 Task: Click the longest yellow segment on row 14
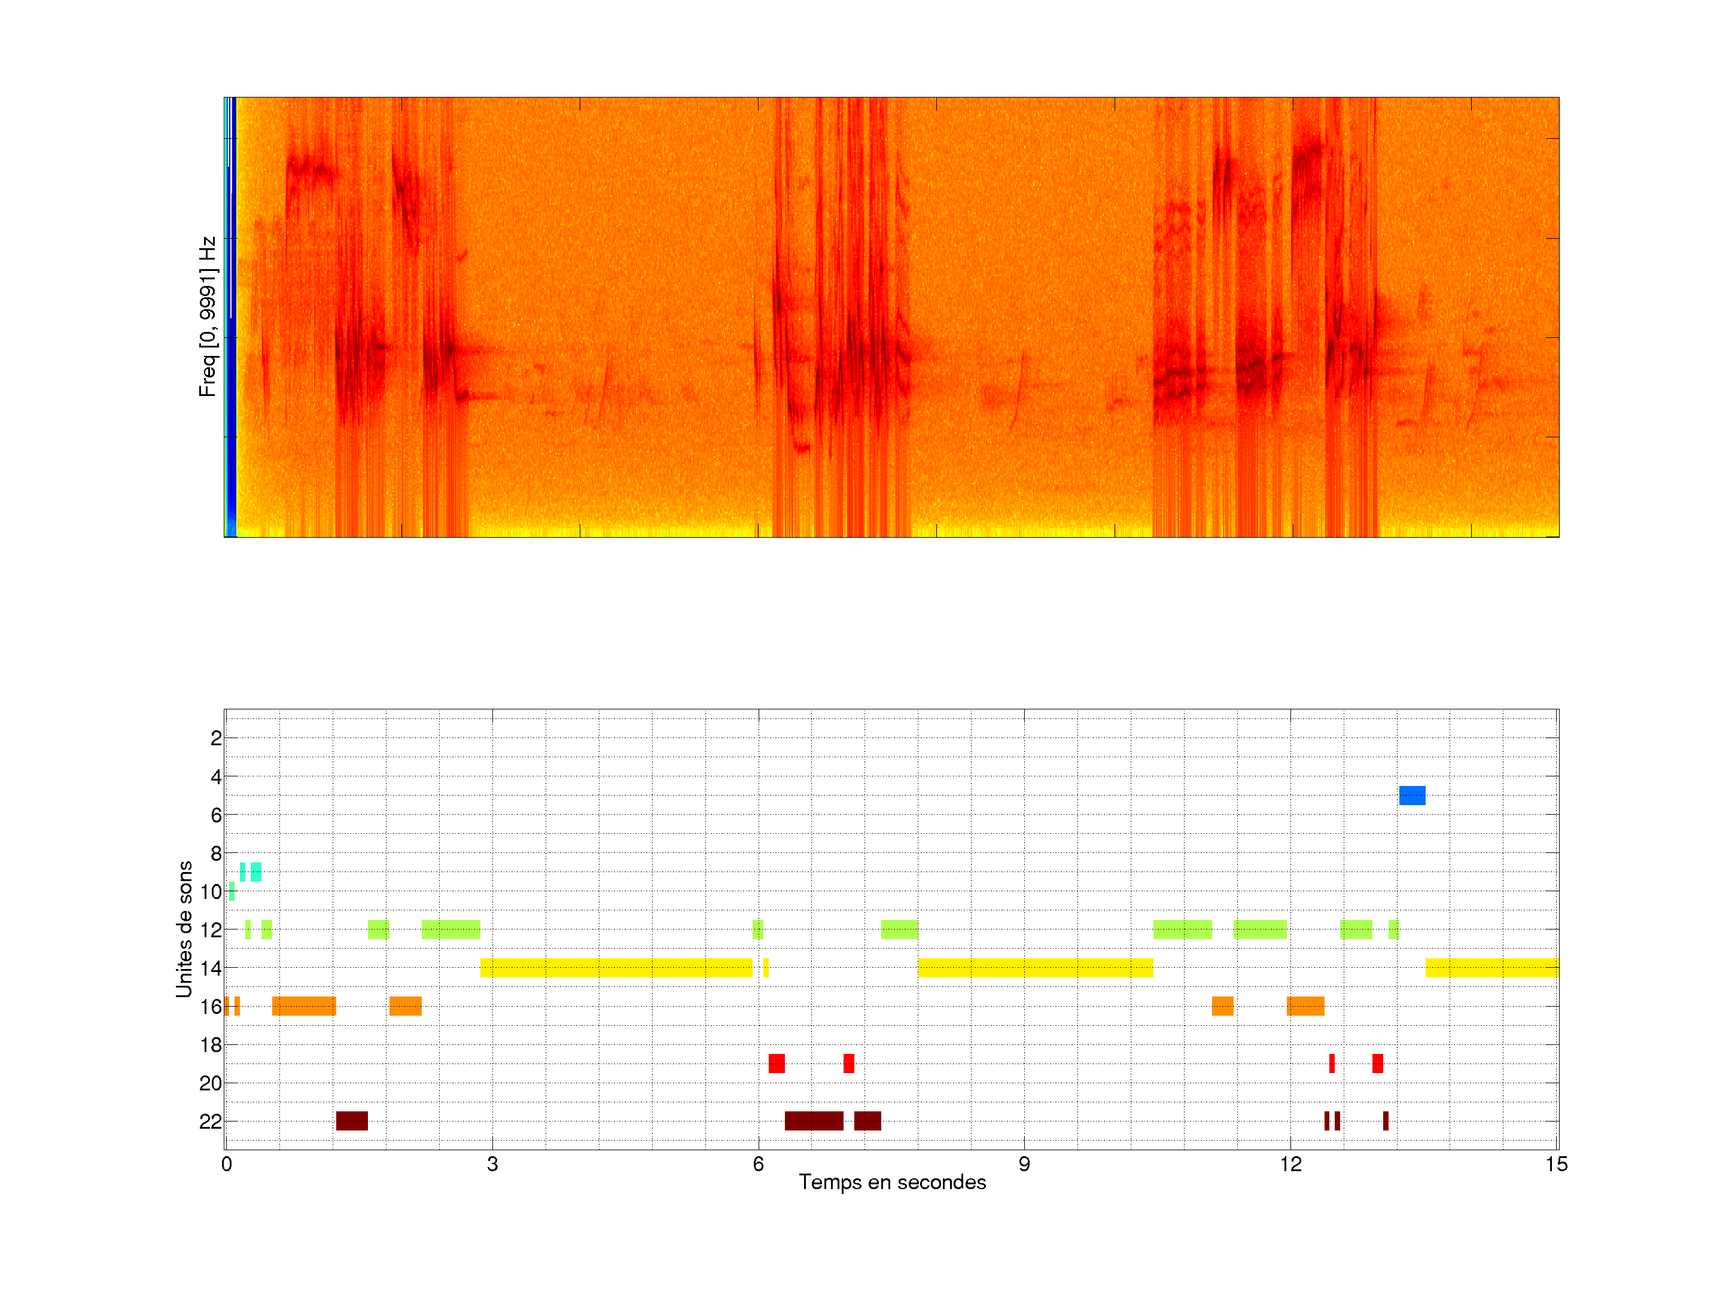(616, 967)
